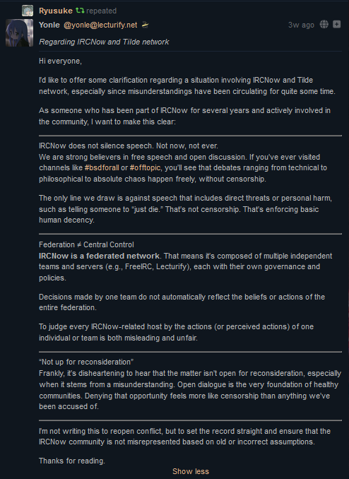Click the 'repeated' label next to Ryusuke
This screenshot has height=479, width=349.
pos(101,11)
